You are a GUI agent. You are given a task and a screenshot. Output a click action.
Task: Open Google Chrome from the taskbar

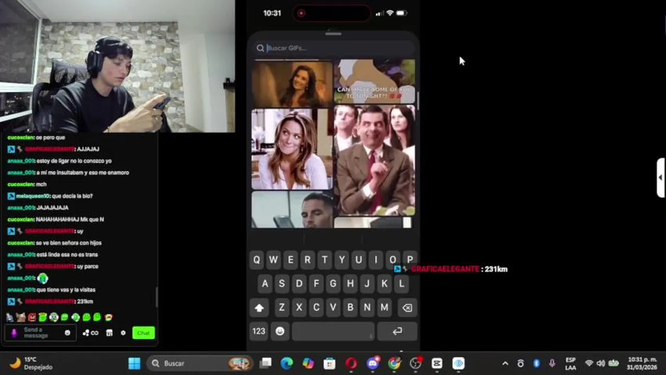click(394, 363)
